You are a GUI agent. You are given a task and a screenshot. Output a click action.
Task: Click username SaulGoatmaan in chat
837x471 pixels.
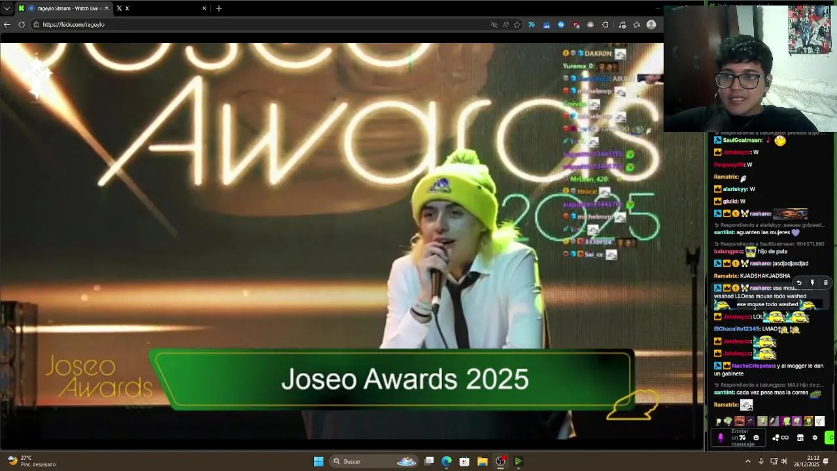[x=742, y=140]
